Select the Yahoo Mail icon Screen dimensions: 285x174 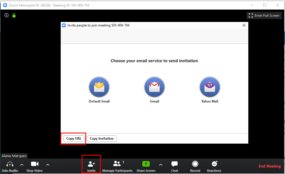tap(210, 87)
